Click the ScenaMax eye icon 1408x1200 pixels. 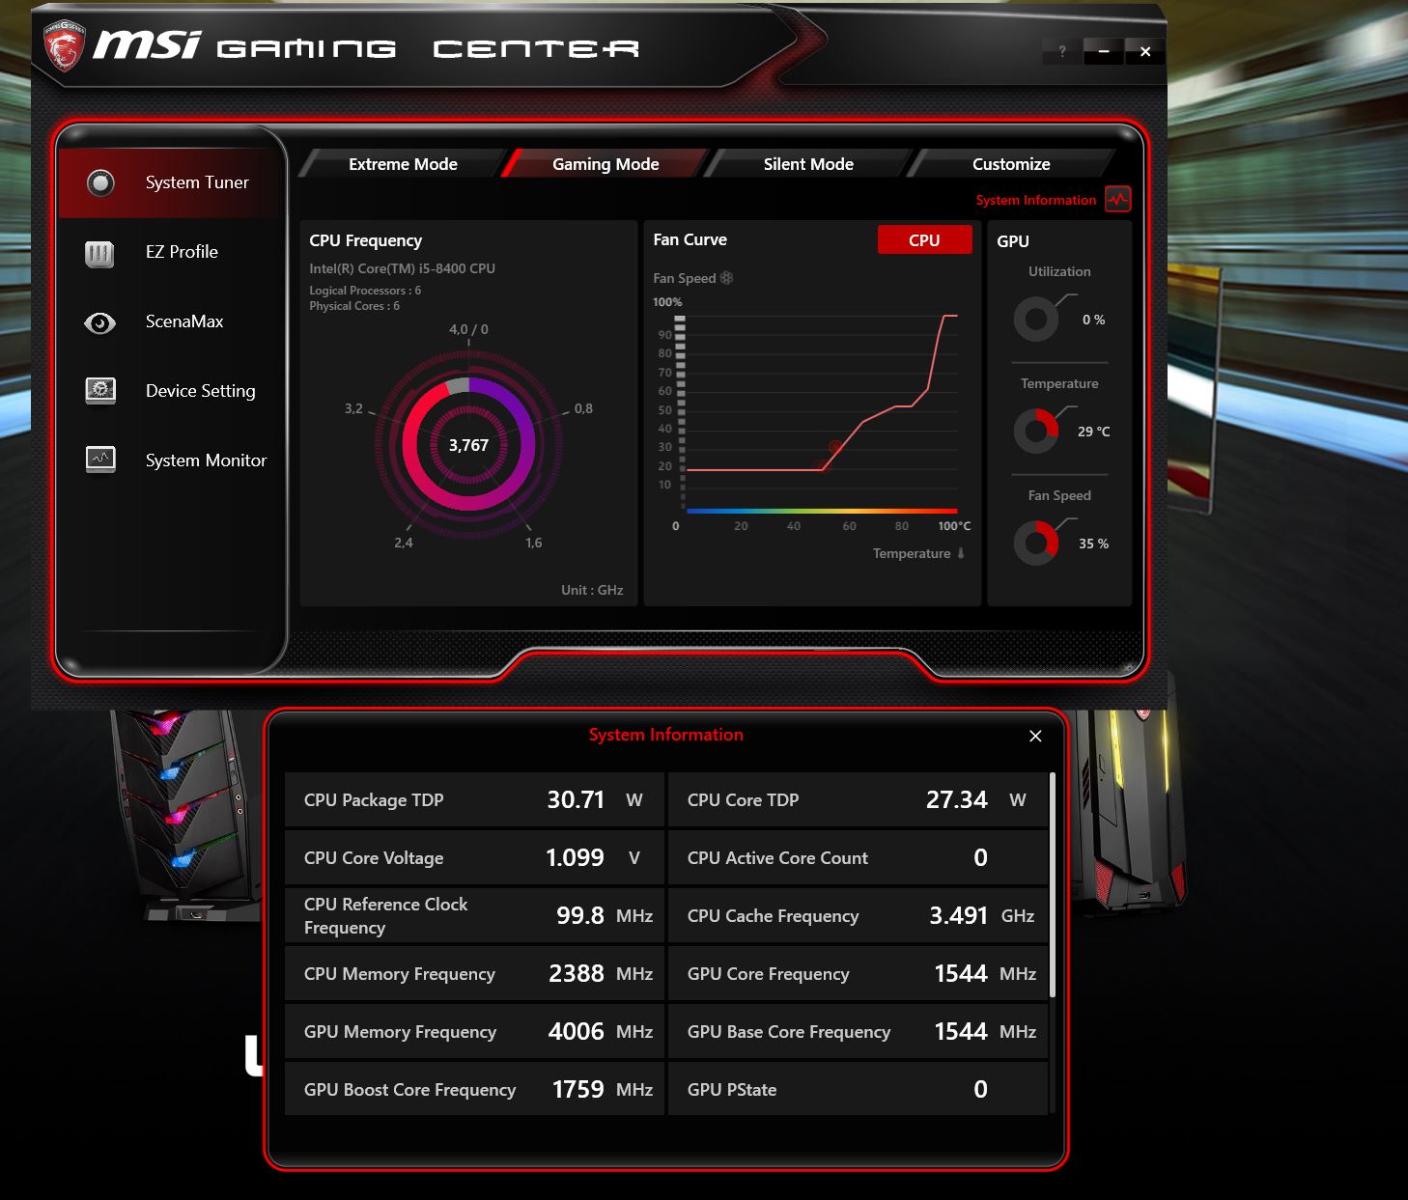(x=99, y=322)
